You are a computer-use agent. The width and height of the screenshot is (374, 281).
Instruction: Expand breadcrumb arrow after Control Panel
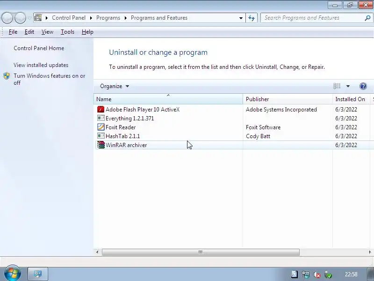[x=91, y=18]
